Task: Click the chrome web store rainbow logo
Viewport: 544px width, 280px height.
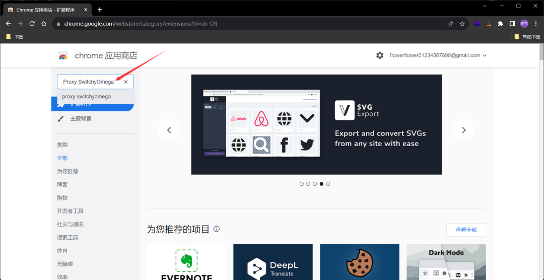Action: tap(63, 55)
